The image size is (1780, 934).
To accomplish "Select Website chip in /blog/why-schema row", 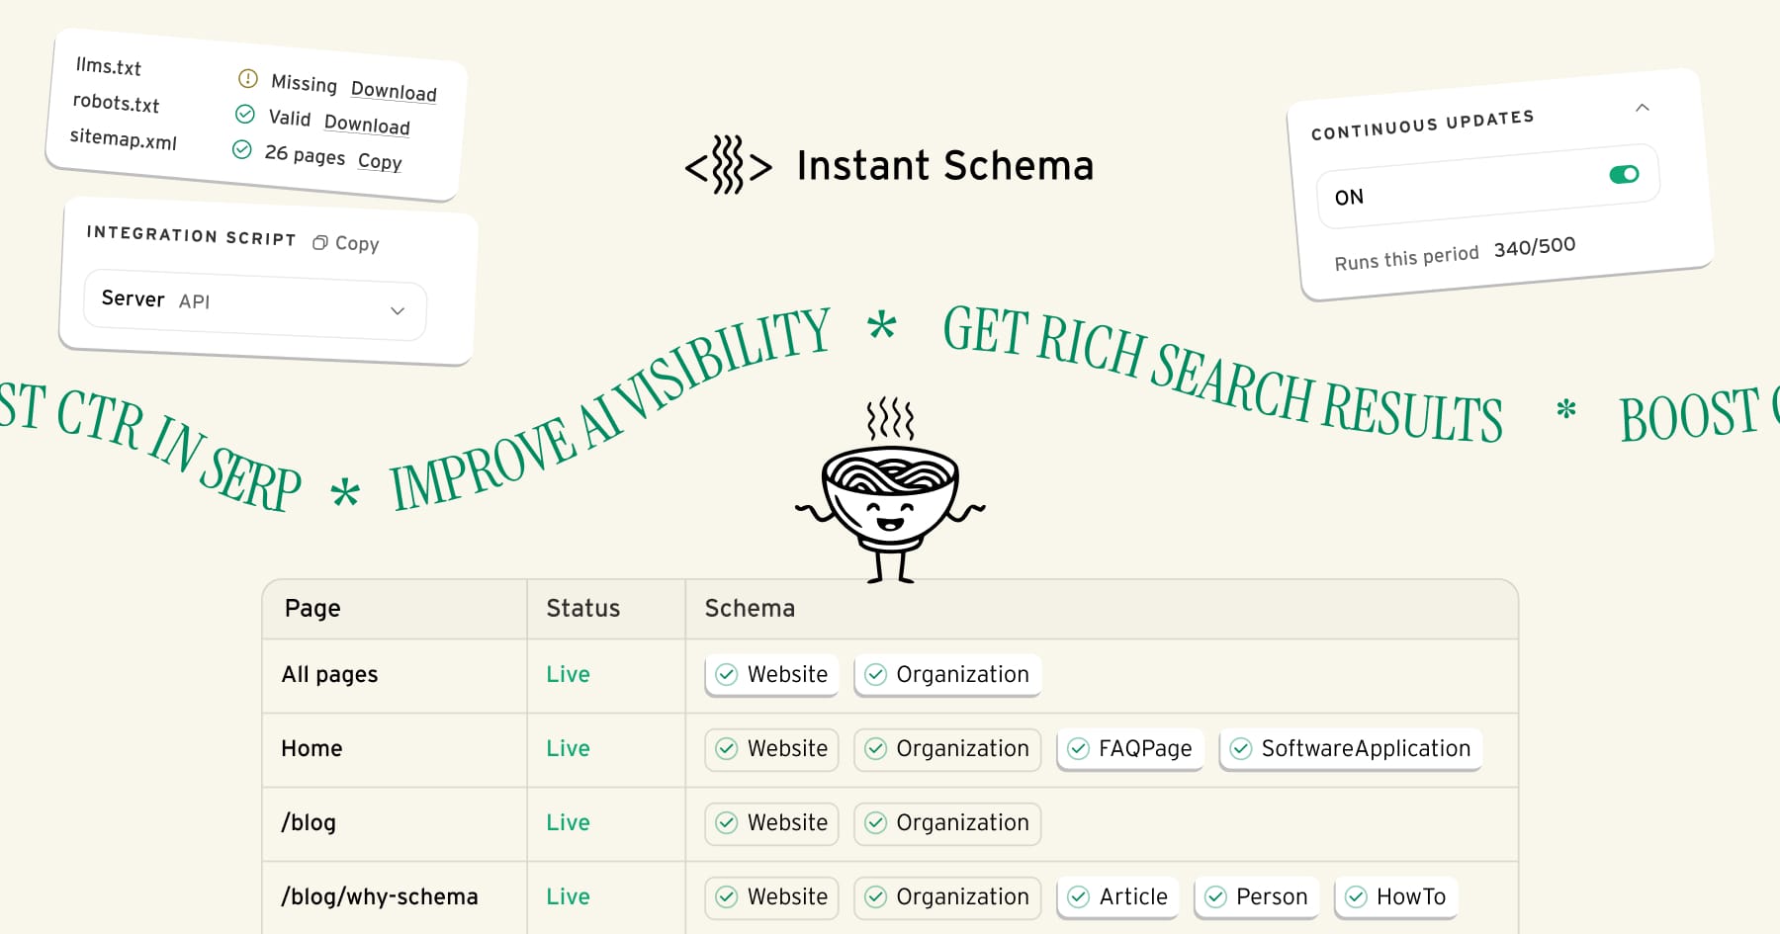I will pyautogui.click(x=772, y=896).
